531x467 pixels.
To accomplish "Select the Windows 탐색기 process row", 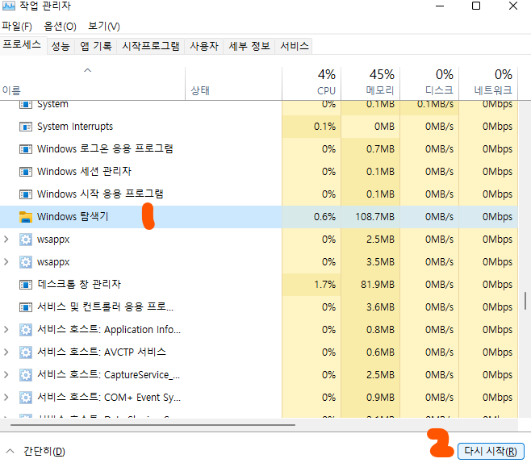I will [x=259, y=217].
